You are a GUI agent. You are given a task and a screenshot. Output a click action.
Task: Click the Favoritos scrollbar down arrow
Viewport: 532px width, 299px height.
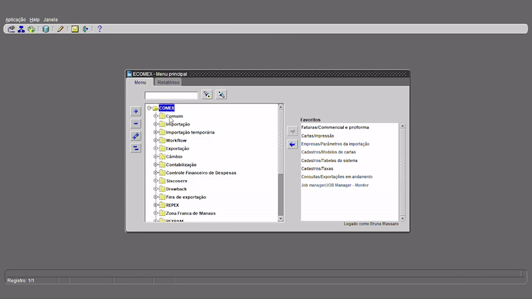[402, 219]
